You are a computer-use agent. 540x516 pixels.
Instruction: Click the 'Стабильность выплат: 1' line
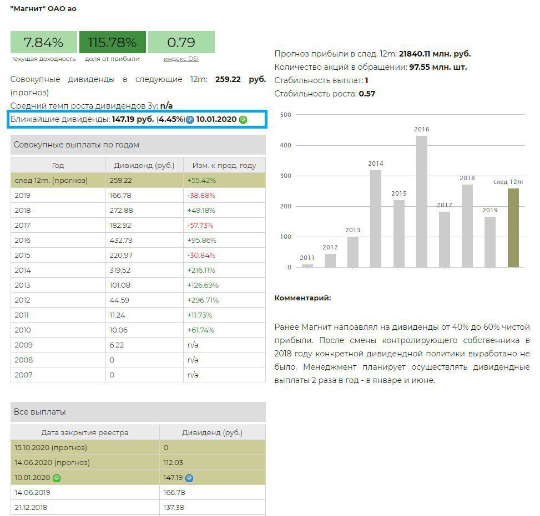[321, 80]
